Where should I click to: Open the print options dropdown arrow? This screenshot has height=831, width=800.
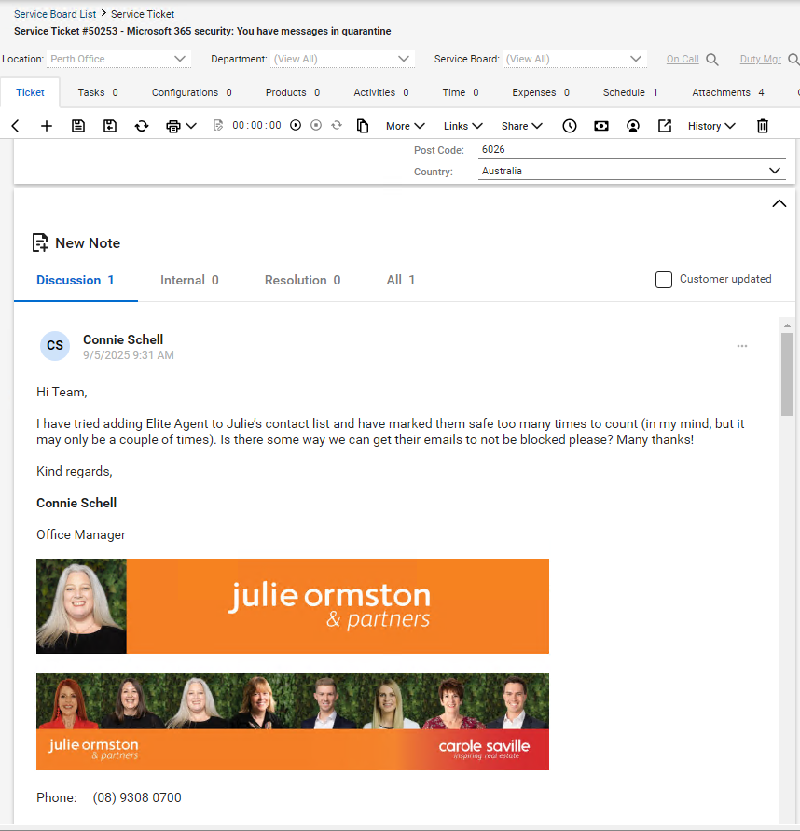pyautogui.click(x=191, y=126)
